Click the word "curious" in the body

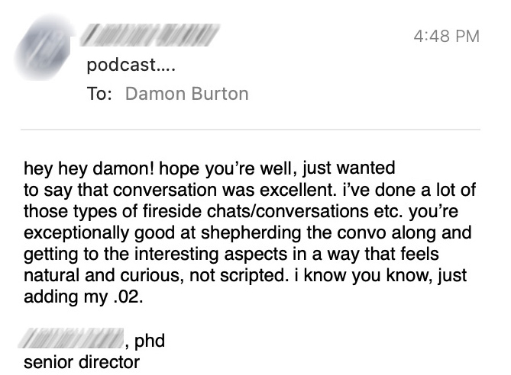click(x=149, y=275)
